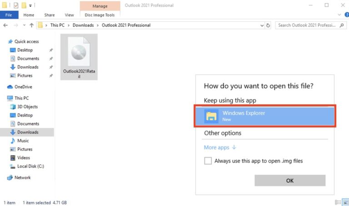The width and height of the screenshot is (349, 206).
Task: Select Network in navigation pane
Action: click(x=22, y=177)
